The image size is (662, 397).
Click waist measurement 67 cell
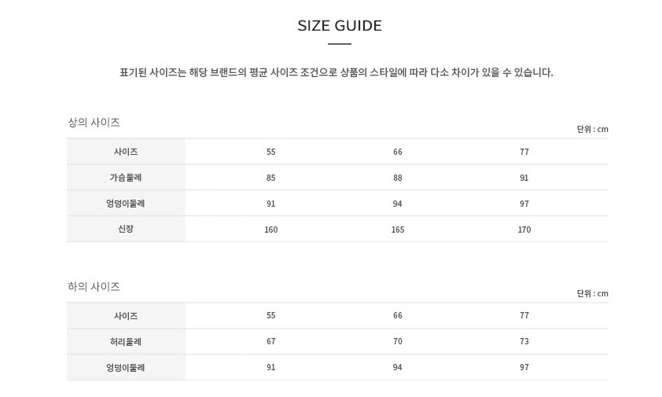271,342
